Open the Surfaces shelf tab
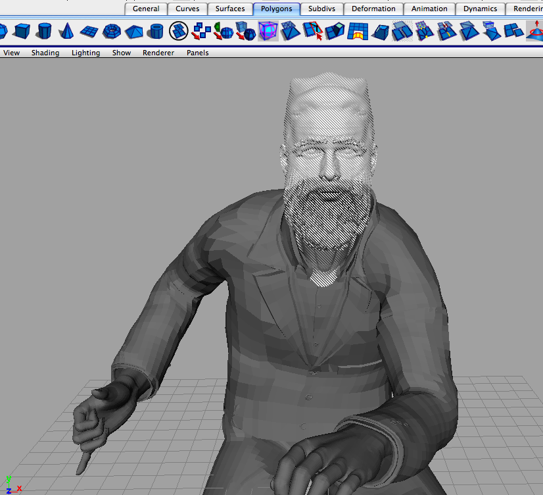Image resolution: width=543 pixels, height=495 pixels. tap(230, 9)
